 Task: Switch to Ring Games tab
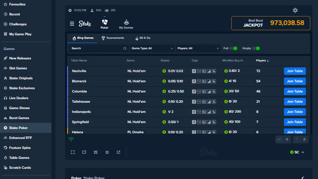pos(83,38)
